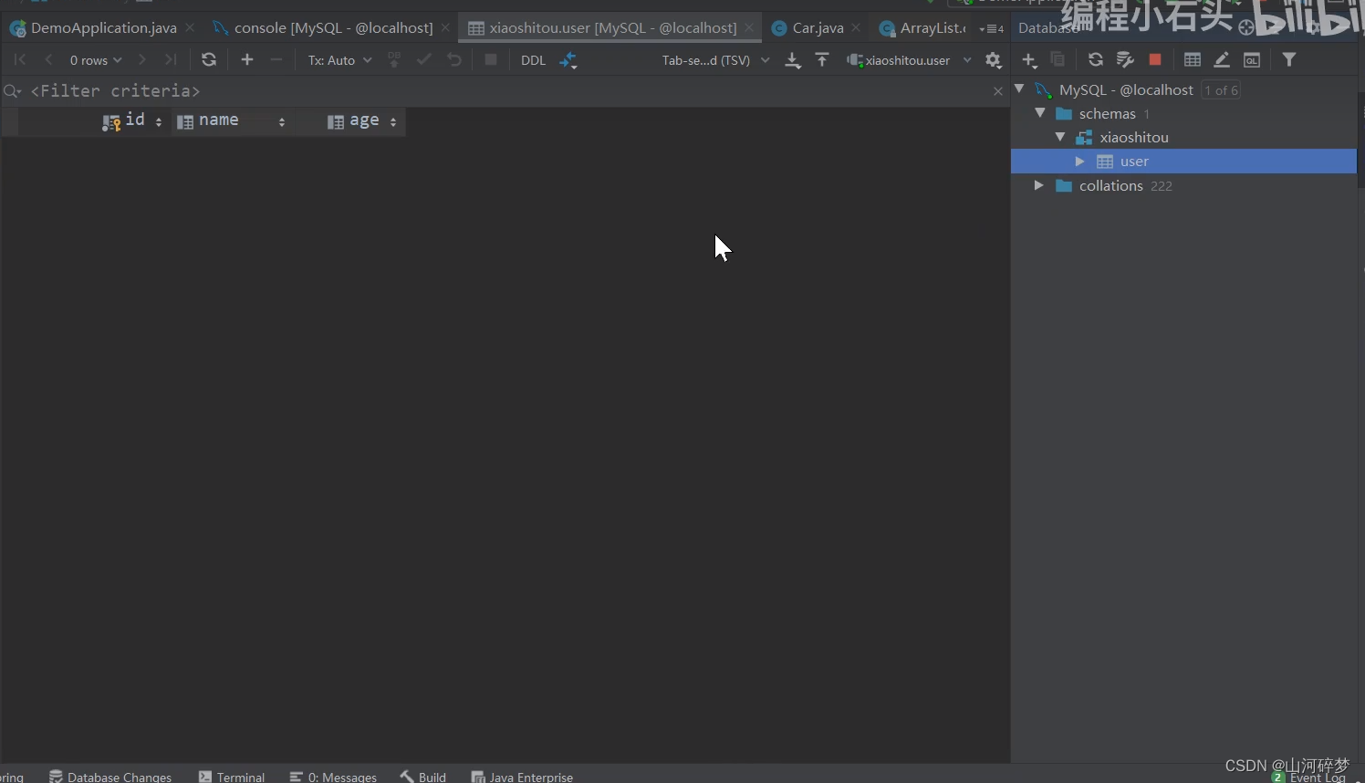The height and width of the screenshot is (783, 1365).
Task: Duplicate data source in Database panel
Action: 1058,60
